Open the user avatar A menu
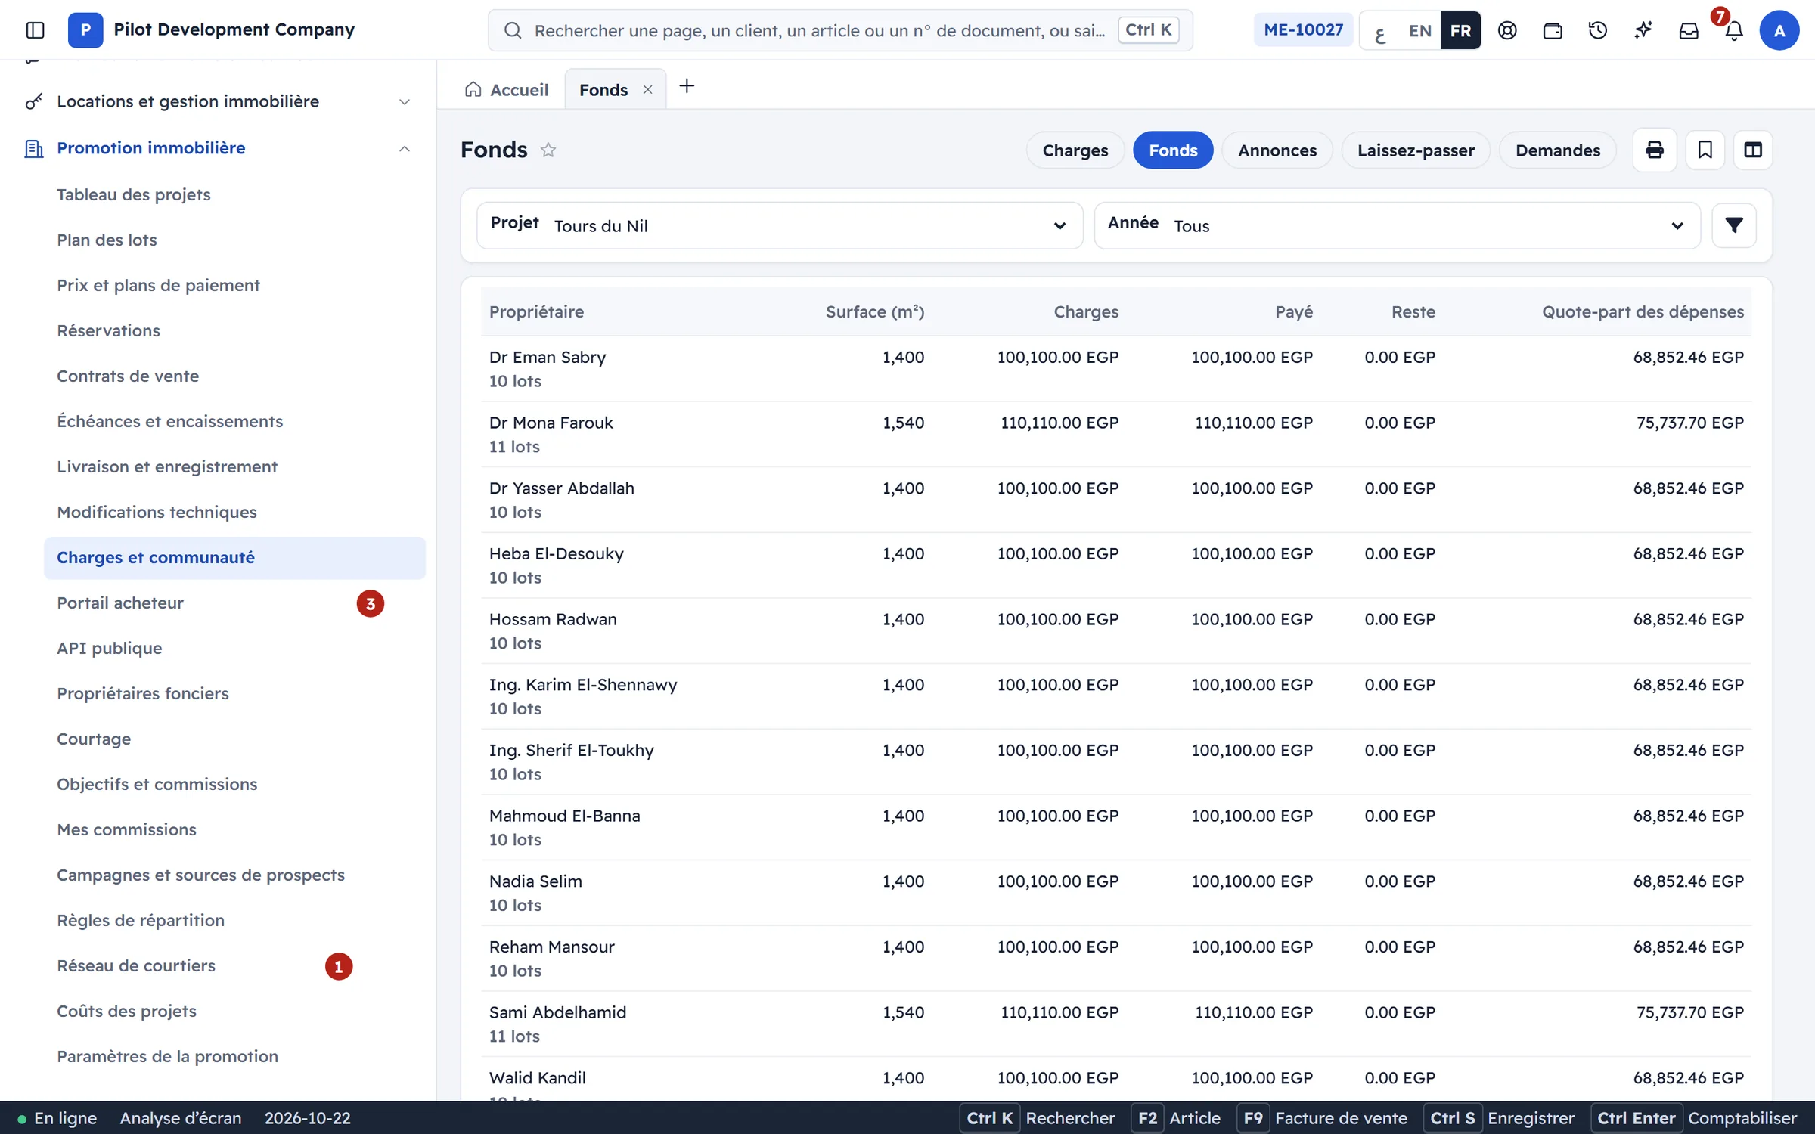1815x1134 pixels. tap(1779, 30)
